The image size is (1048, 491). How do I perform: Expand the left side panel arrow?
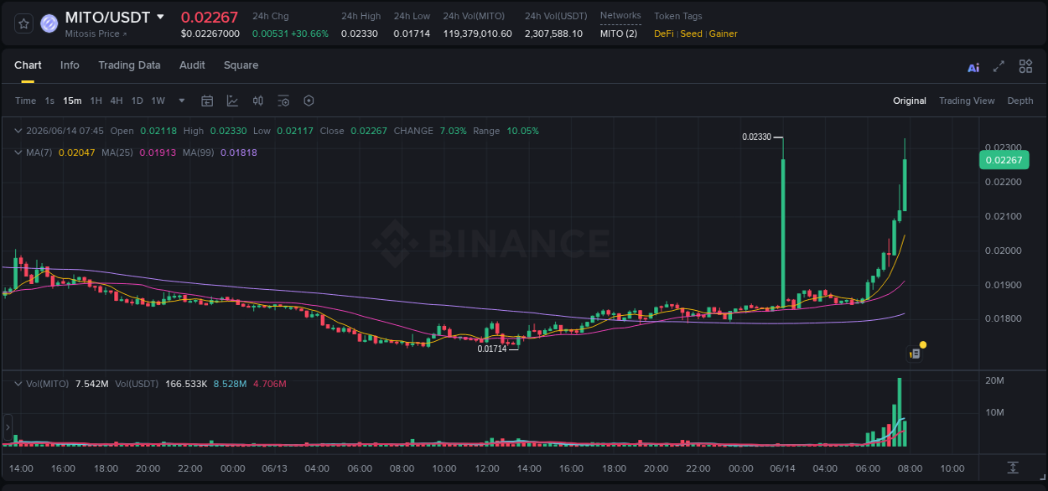click(8, 426)
